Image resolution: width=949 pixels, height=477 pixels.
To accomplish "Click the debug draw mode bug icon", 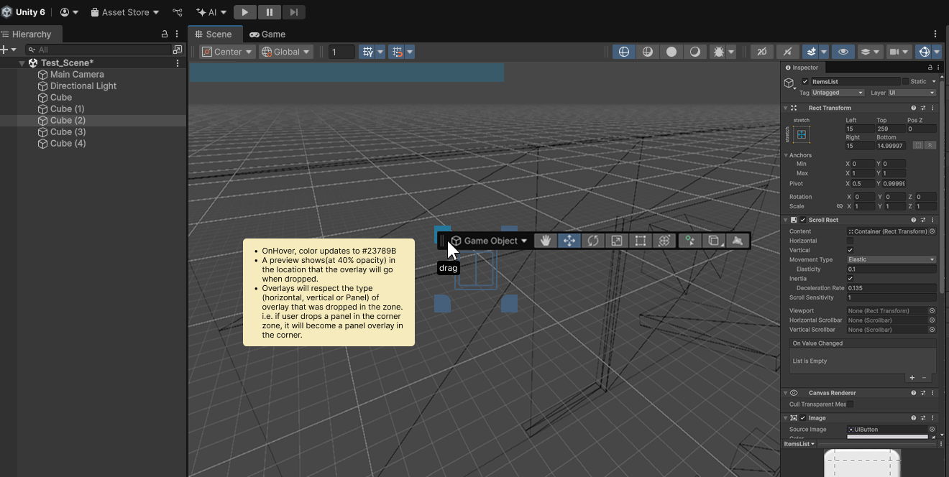I will click(718, 52).
